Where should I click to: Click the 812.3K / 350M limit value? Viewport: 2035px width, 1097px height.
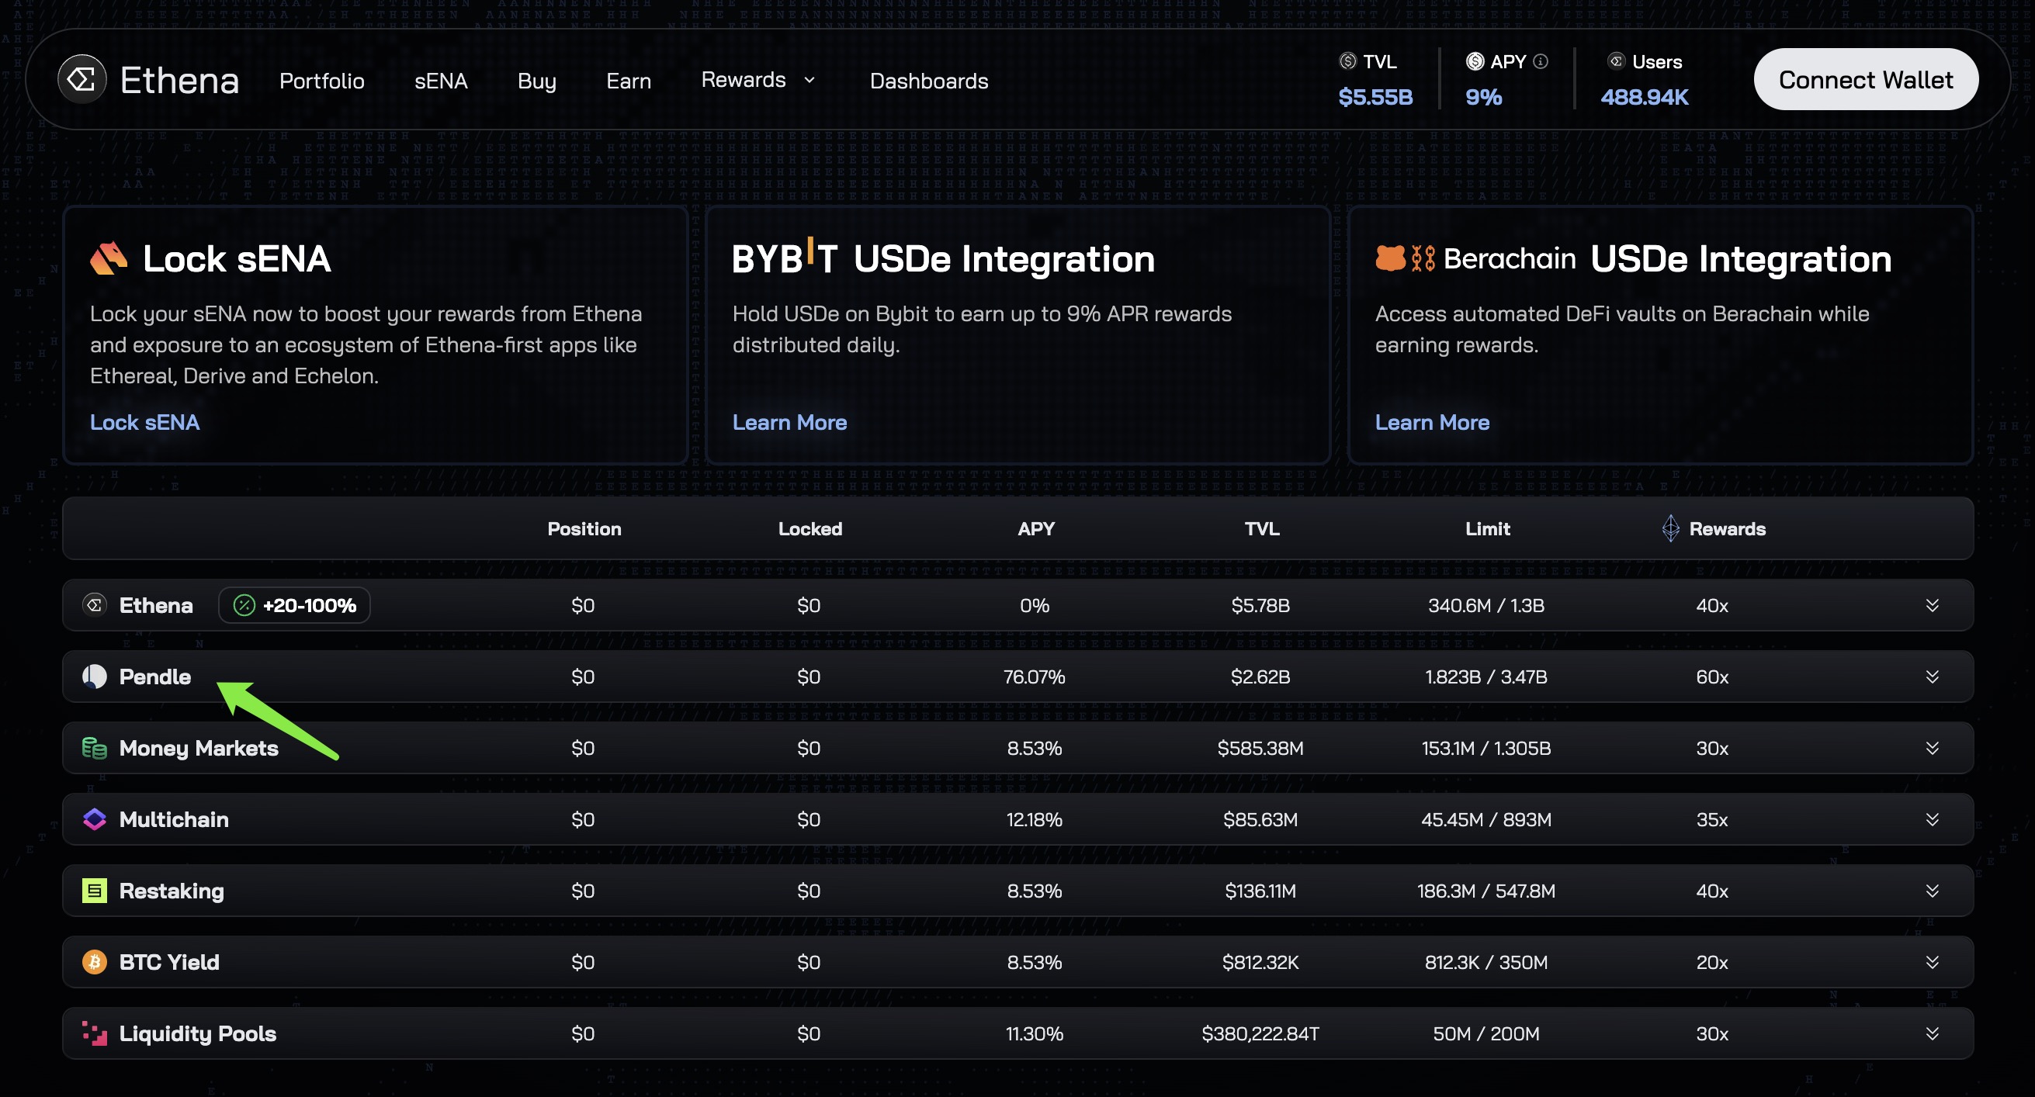(1486, 961)
